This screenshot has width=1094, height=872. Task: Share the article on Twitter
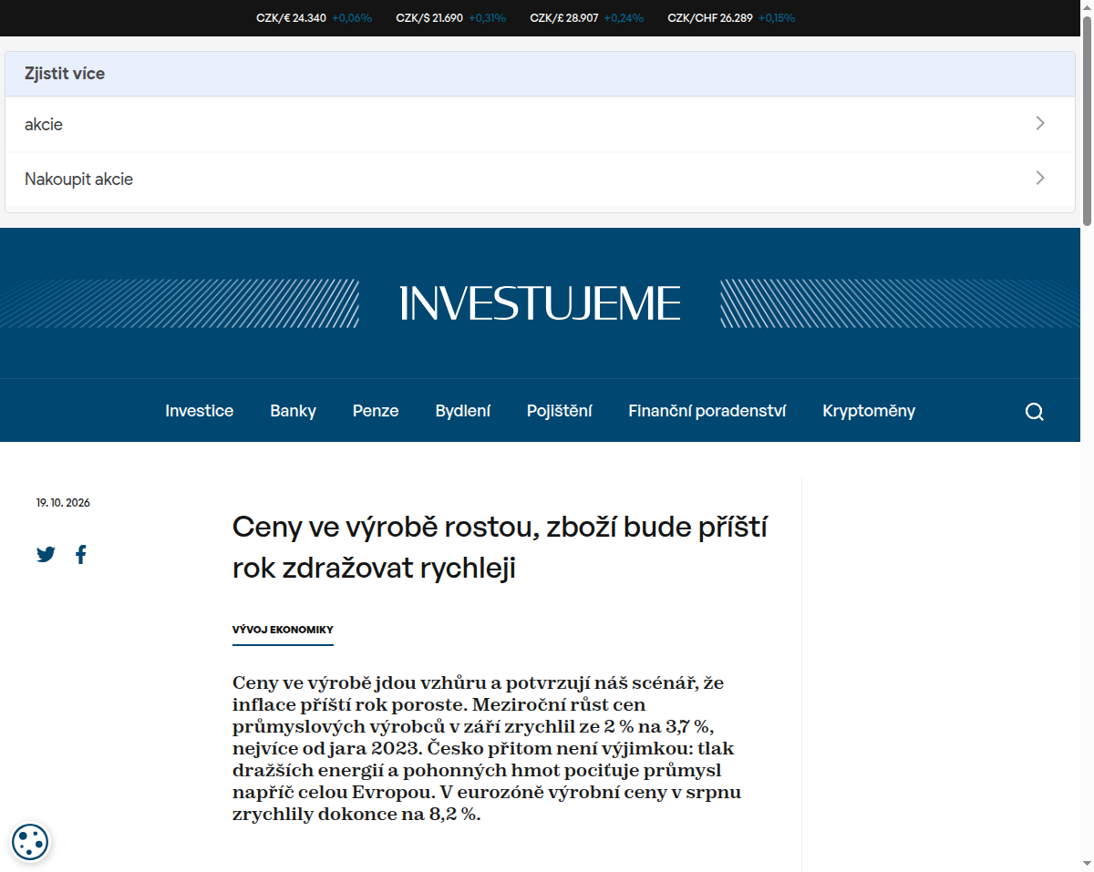click(x=46, y=554)
